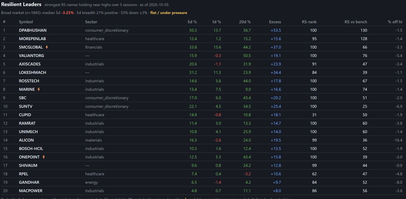This screenshot has height=199, width=406.
Task: Click the # column header
Action: click(4, 22)
